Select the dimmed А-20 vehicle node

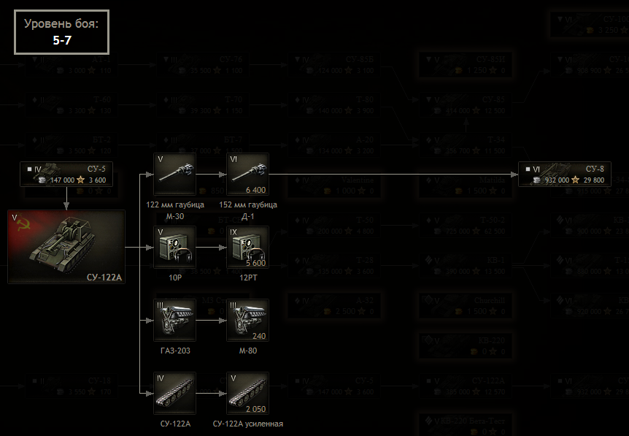[334, 145]
